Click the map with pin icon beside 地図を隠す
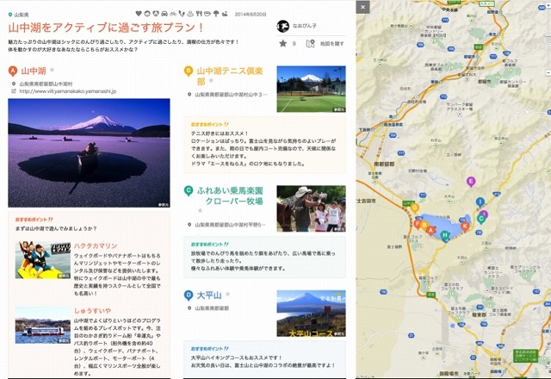The width and height of the screenshot is (551, 379). point(310,44)
